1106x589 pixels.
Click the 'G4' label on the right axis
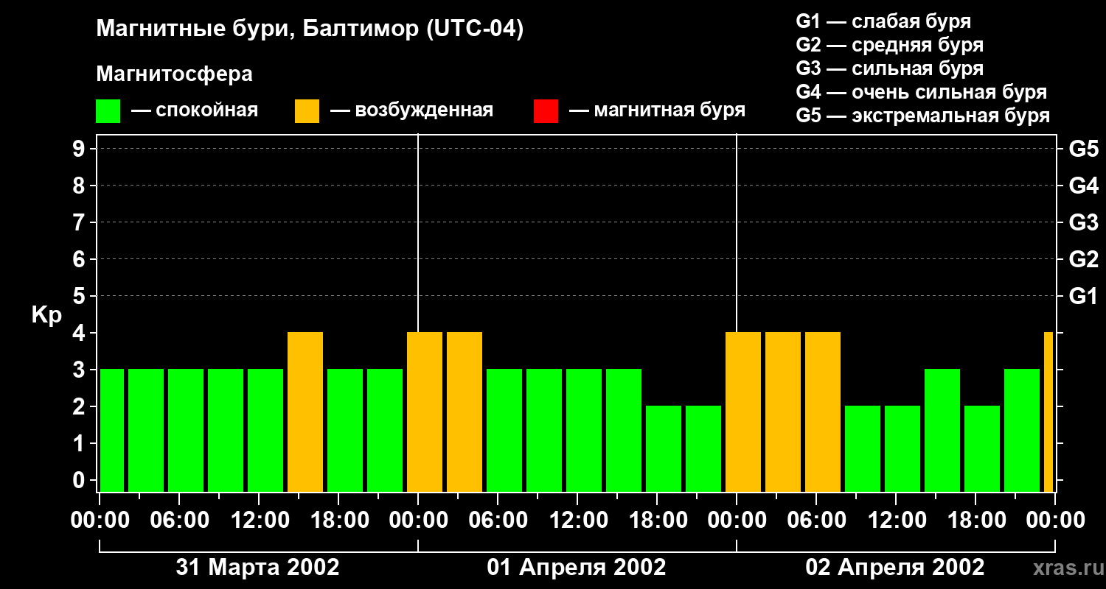[x=1083, y=186]
